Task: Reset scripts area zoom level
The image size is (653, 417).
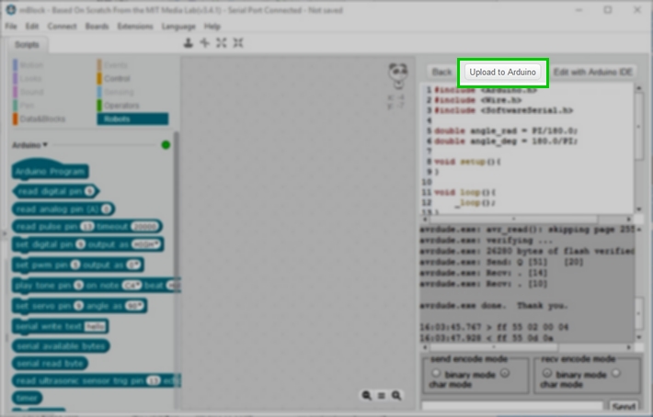Action: [381, 395]
